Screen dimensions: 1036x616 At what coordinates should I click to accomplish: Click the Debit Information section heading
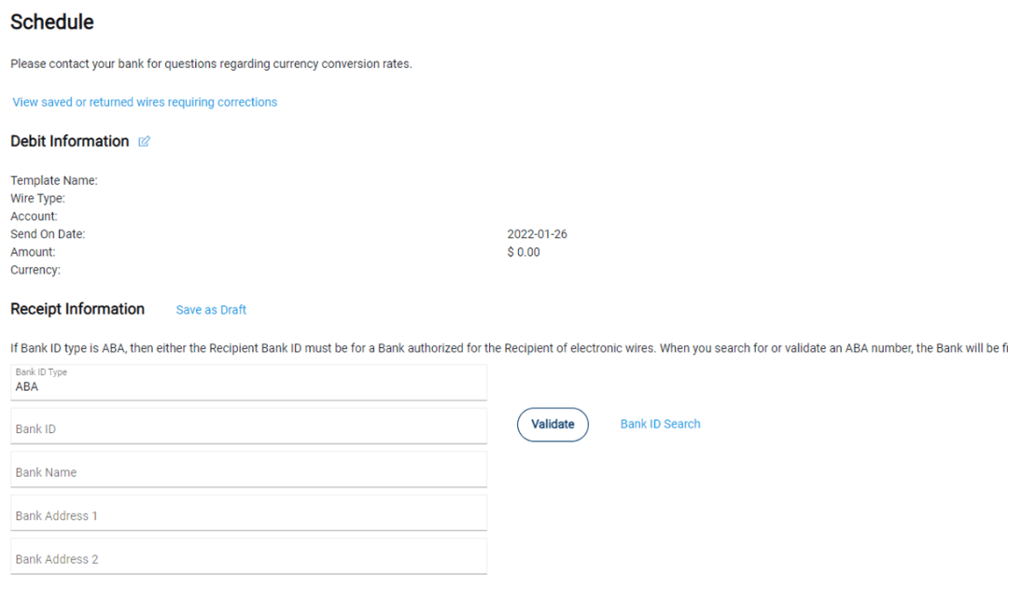click(69, 142)
